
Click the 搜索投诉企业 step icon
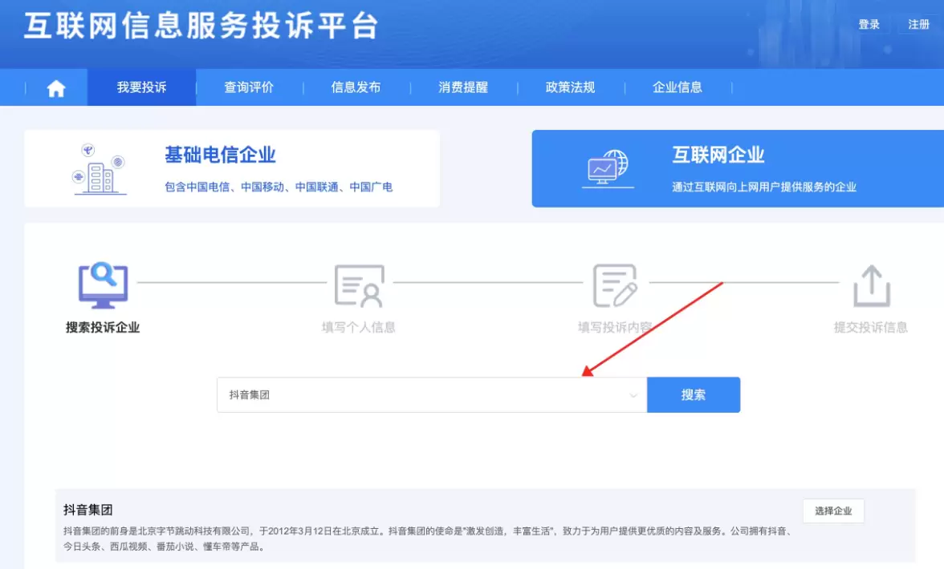coord(103,284)
